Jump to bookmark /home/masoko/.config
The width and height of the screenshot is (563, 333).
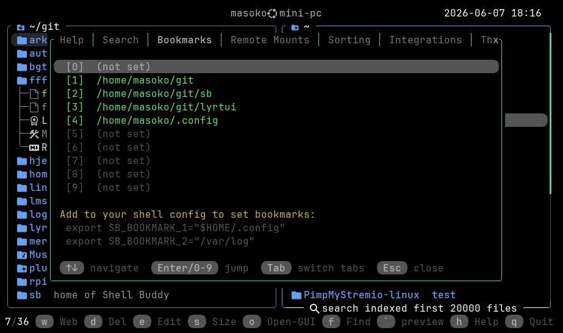coord(157,121)
